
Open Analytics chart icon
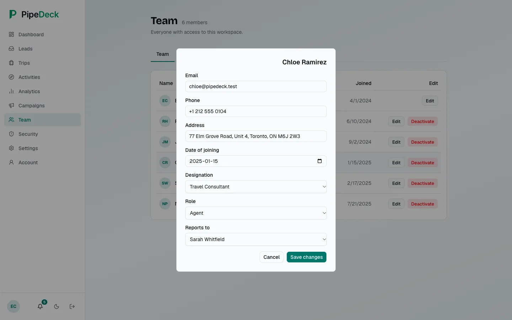[11, 91]
